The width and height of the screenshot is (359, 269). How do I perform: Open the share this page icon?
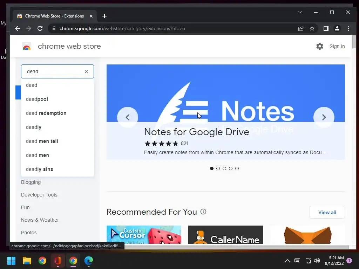300,29
